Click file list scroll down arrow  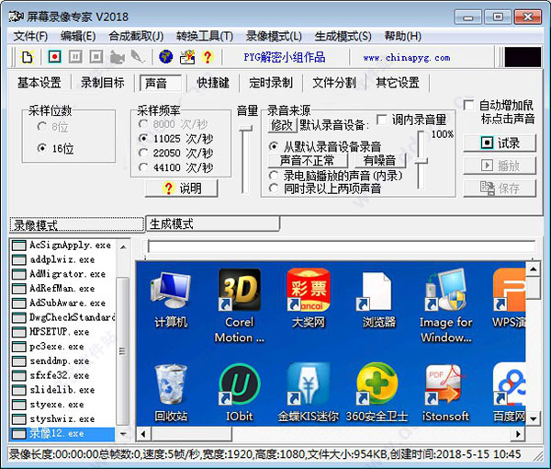(x=123, y=433)
